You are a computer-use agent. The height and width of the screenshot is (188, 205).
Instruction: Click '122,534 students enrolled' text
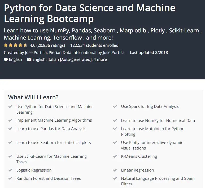pyautogui.click(x=94, y=45)
